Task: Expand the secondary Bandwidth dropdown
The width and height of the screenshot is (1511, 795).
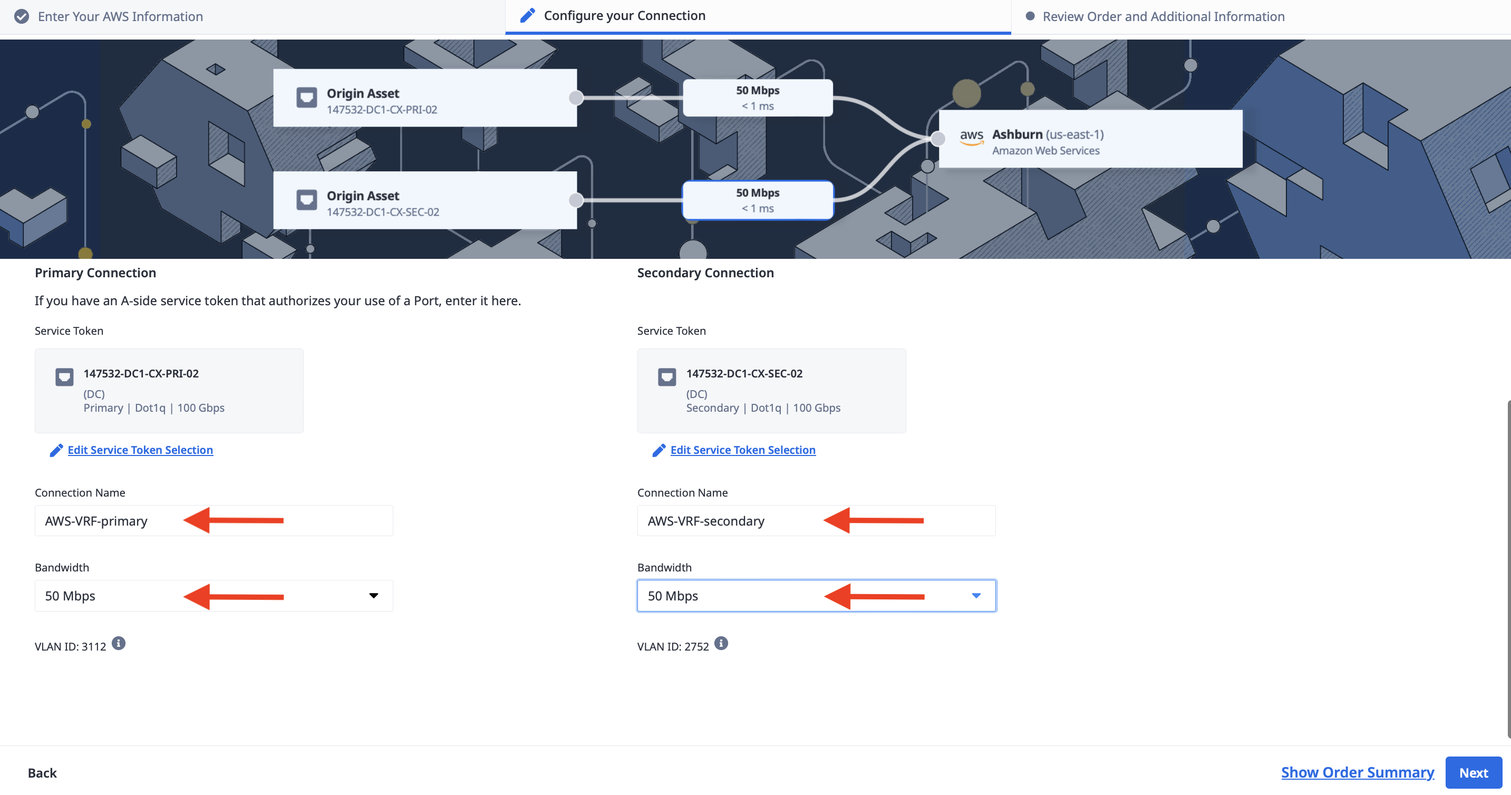Action: pyautogui.click(x=973, y=595)
